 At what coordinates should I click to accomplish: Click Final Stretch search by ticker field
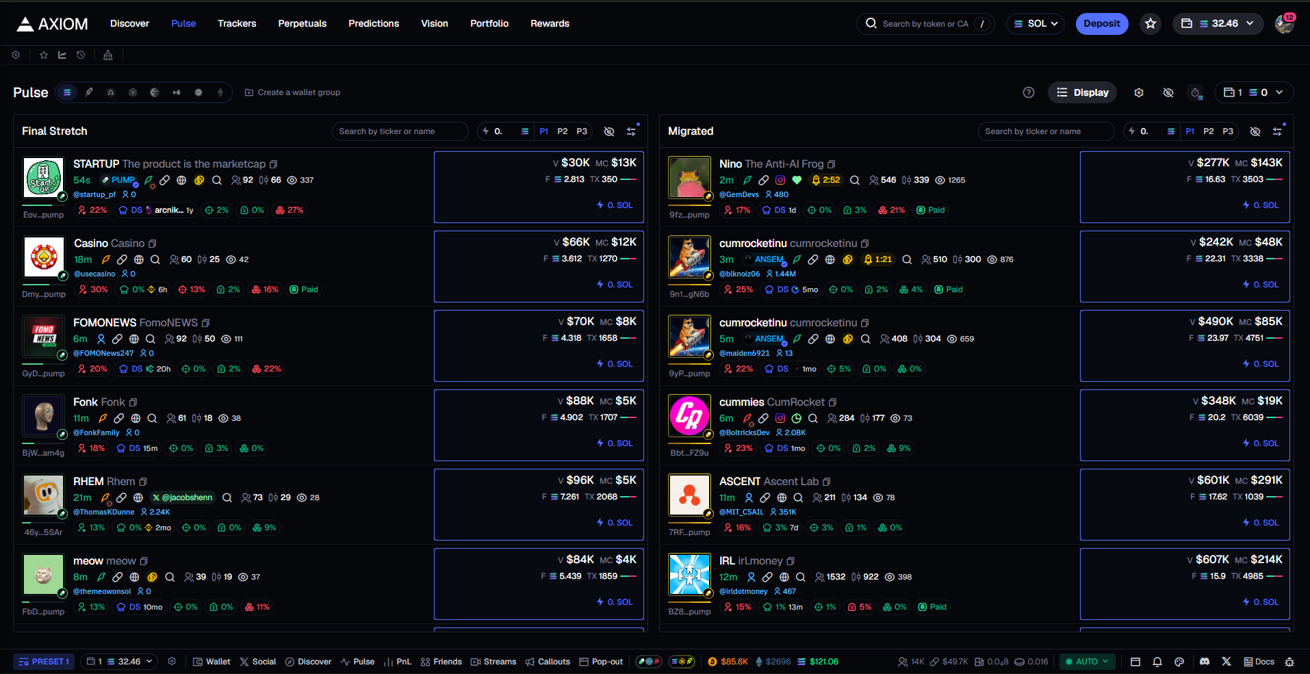coord(400,131)
